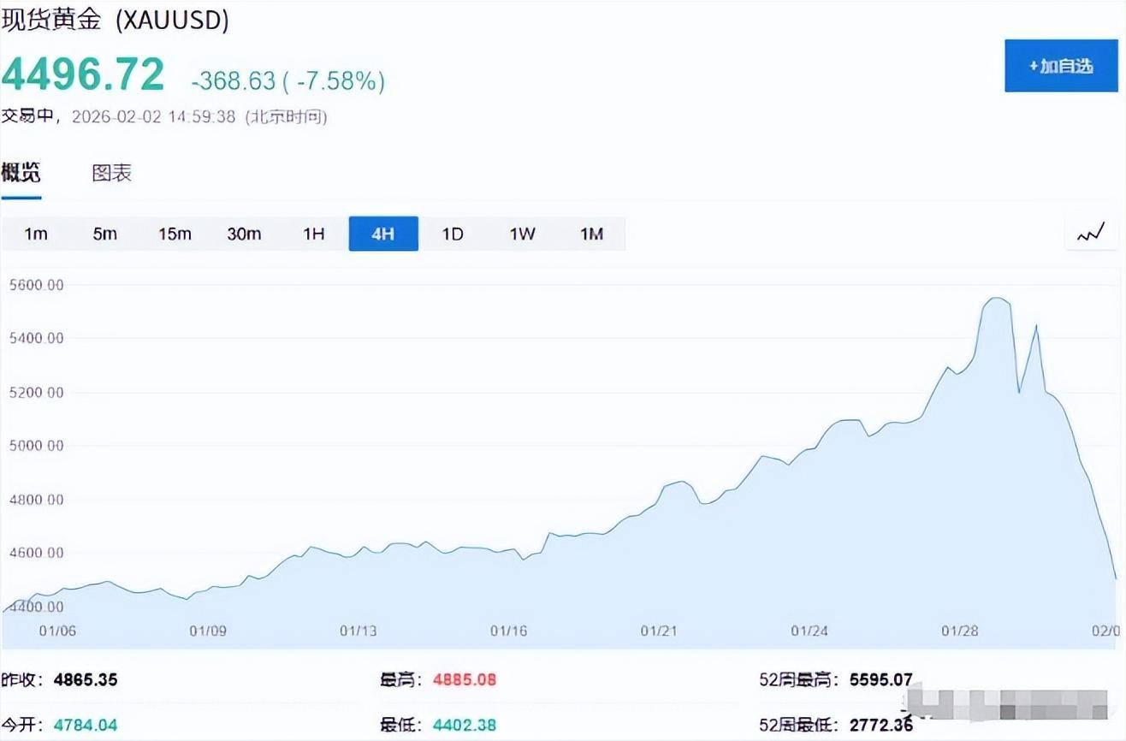Click the 52周最高 value 5595.07
This screenshot has height=741, width=1126.
click(880, 680)
